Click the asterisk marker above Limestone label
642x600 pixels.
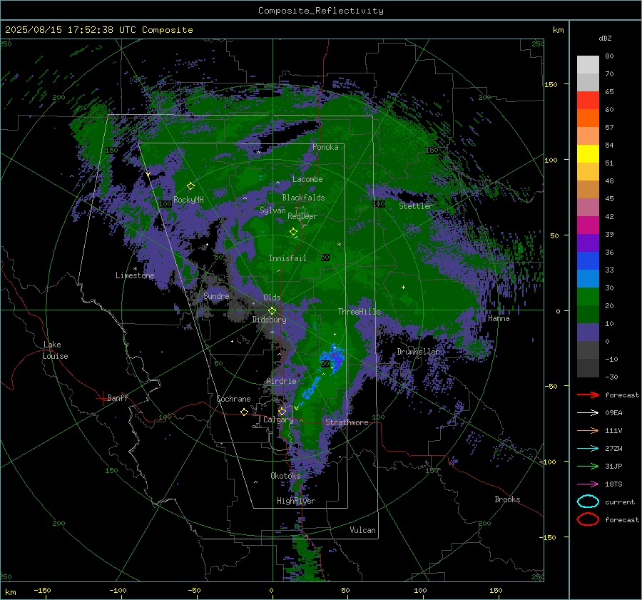pyautogui.click(x=135, y=269)
